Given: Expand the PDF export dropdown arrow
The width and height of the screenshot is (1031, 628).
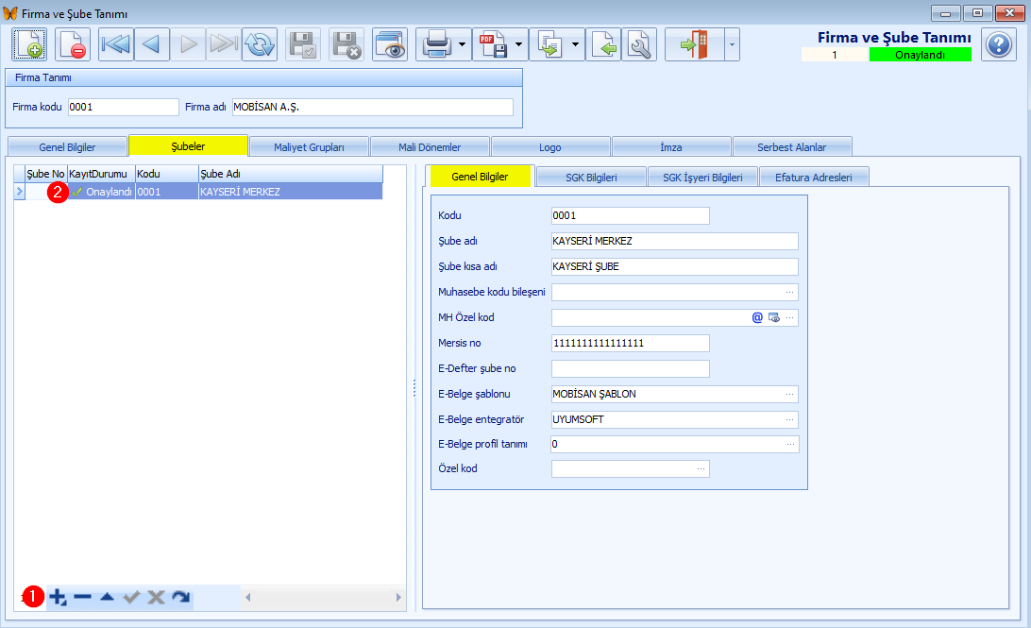Looking at the screenshot, I should tap(518, 44).
